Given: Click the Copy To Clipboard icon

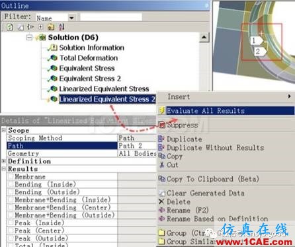Looking at the screenshot, I should [162, 179].
